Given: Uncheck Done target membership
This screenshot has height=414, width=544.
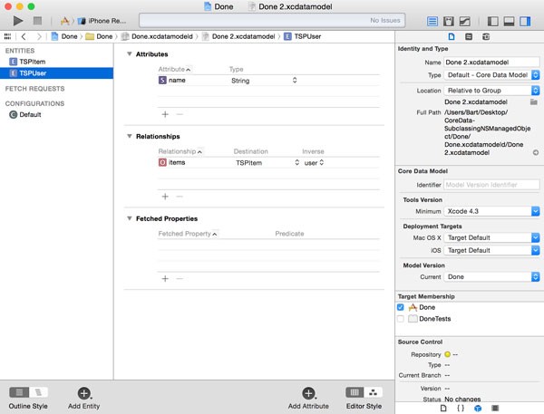Looking at the screenshot, I should [401, 307].
